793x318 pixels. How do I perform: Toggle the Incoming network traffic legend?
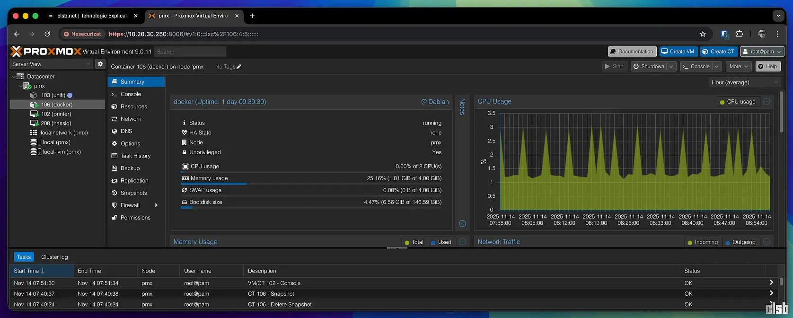[x=702, y=242]
